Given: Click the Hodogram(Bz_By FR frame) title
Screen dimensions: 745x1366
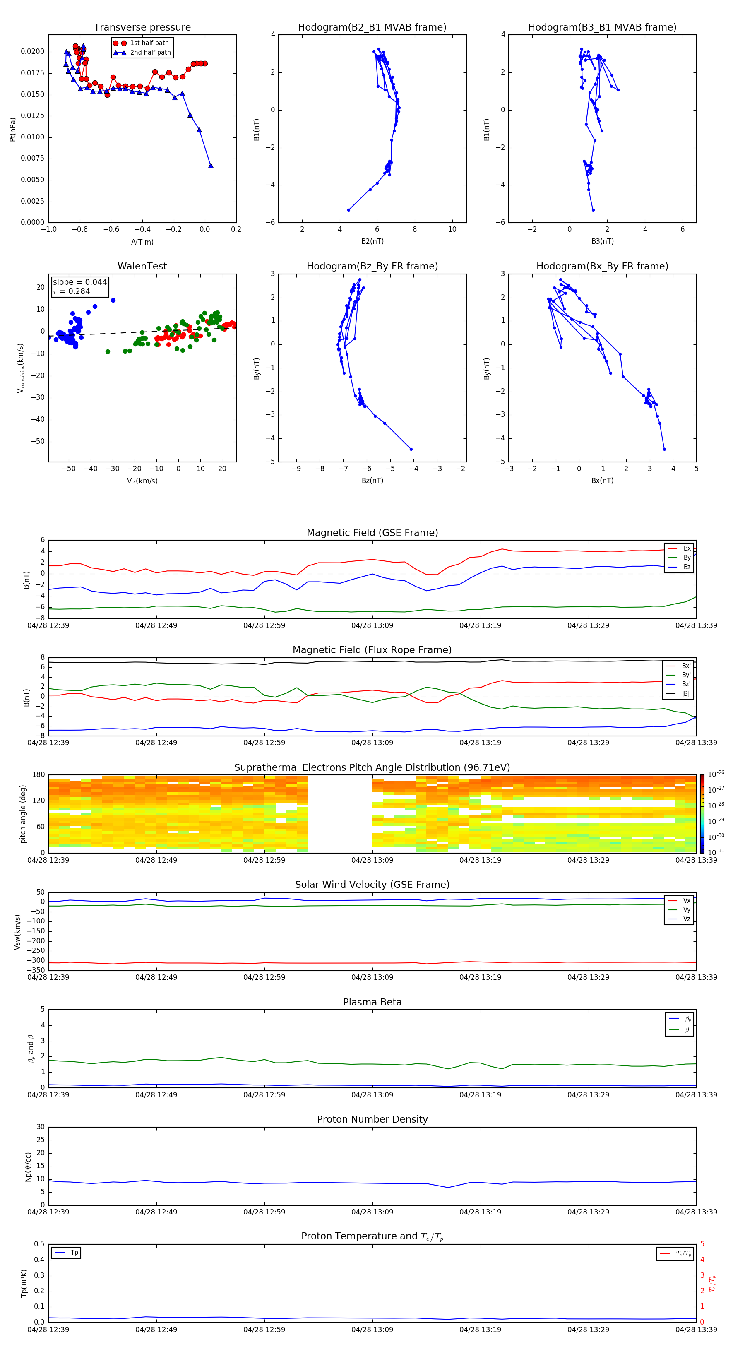Looking at the screenshot, I should [372, 266].
